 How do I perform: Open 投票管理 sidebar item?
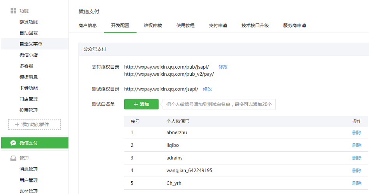[x=28, y=110]
